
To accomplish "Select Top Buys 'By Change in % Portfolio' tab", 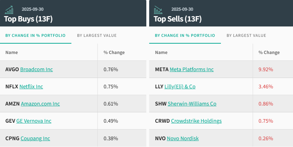I will coord(35,35).
